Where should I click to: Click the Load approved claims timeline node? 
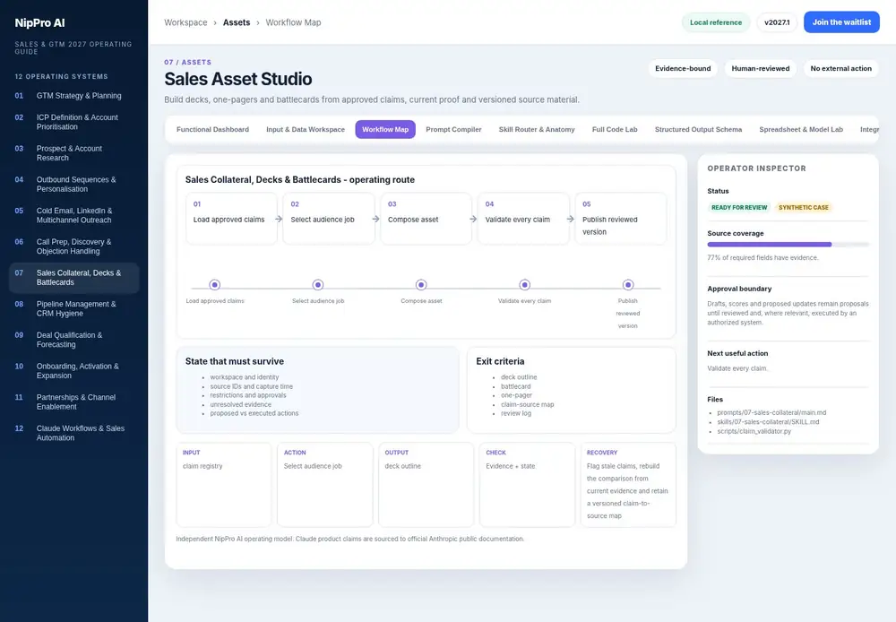click(214, 285)
